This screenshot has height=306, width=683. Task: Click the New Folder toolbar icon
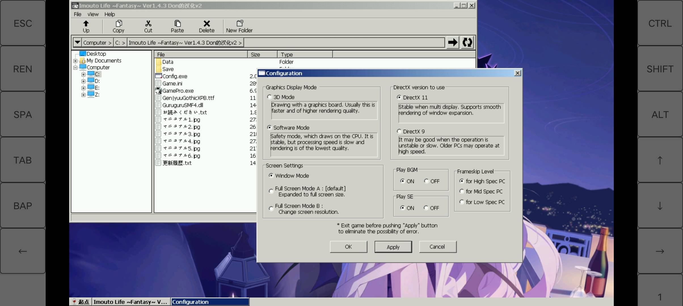(x=239, y=26)
